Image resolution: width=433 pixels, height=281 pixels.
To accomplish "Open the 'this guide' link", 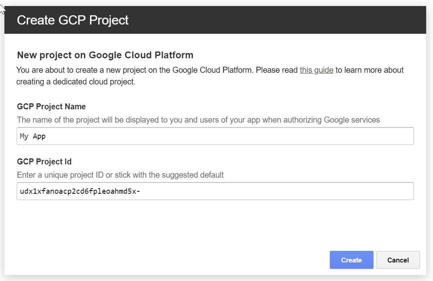I will pos(317,70).
